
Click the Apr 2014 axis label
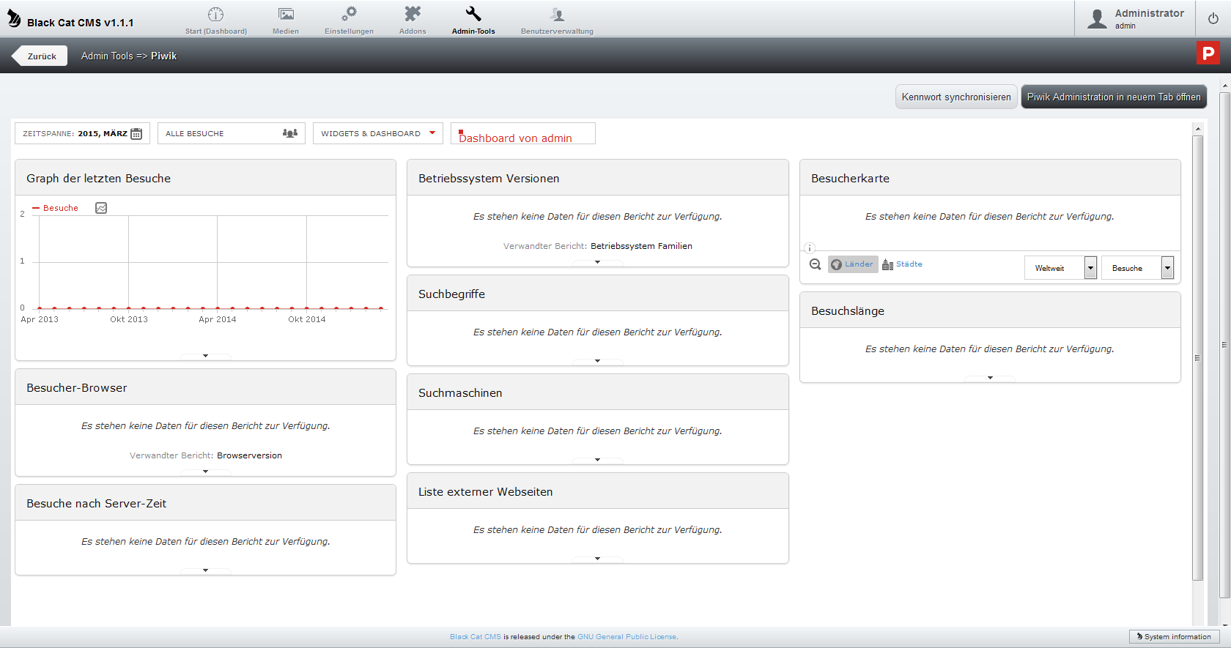[x=218, y=319]
